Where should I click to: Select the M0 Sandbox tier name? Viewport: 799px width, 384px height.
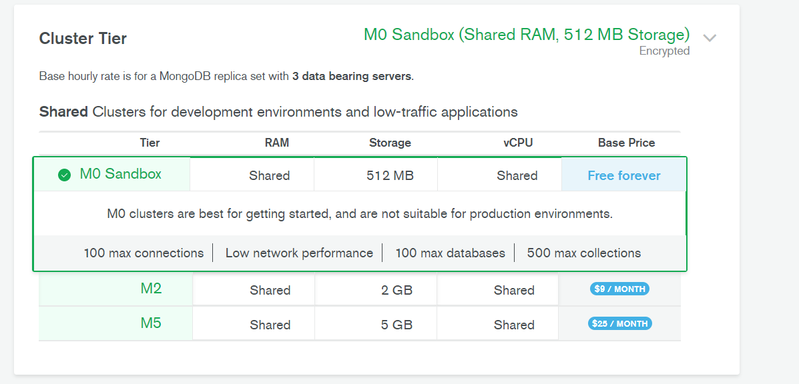(x=120, y=174)
